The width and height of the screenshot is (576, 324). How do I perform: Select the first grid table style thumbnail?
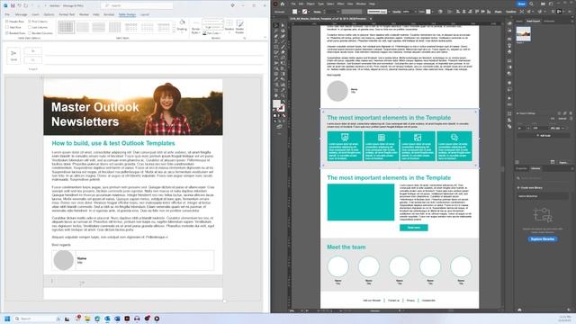click(x=66, y=27)
